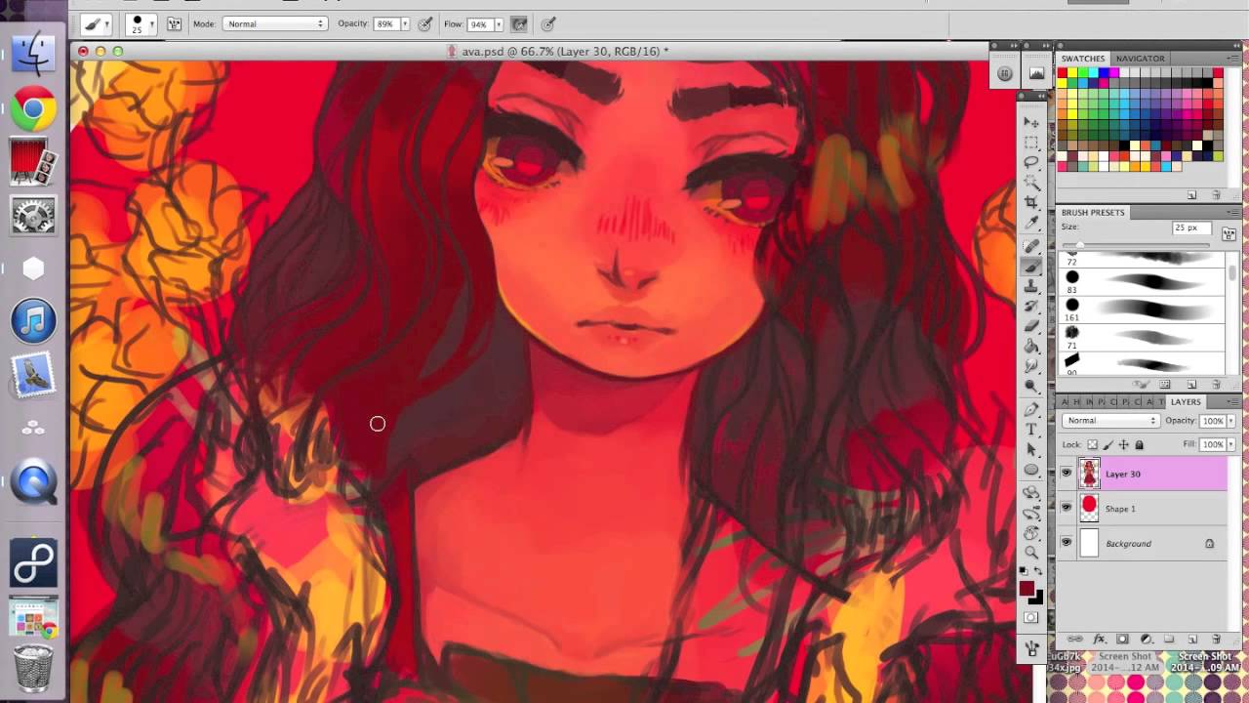Select the Clone Stamp tool
1249x703 pixels.
(x=1031, y=284)
